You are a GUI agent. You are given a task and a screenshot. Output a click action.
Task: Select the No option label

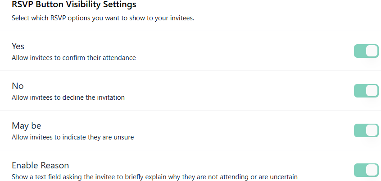(18, 86)
